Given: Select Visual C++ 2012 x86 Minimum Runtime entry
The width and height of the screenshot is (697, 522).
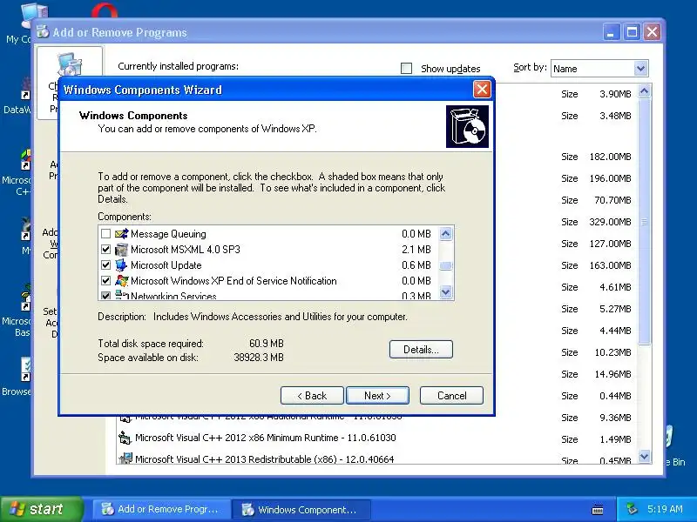Looking at the screenshot, I should 266,438.
